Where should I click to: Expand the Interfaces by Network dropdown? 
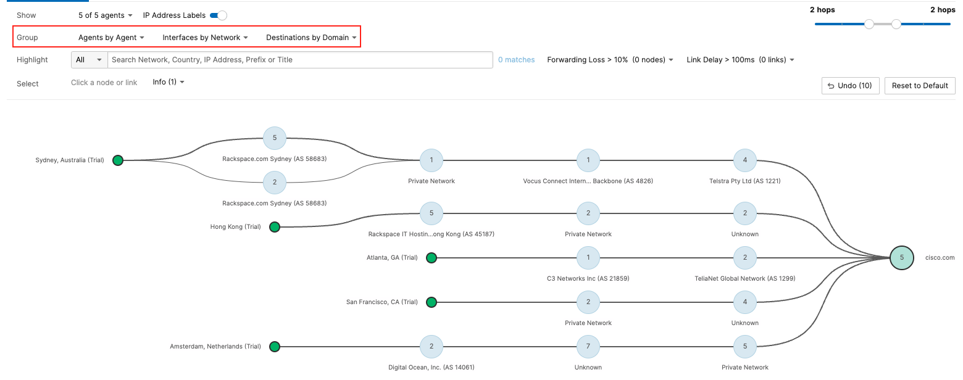[x=205, y=38]
